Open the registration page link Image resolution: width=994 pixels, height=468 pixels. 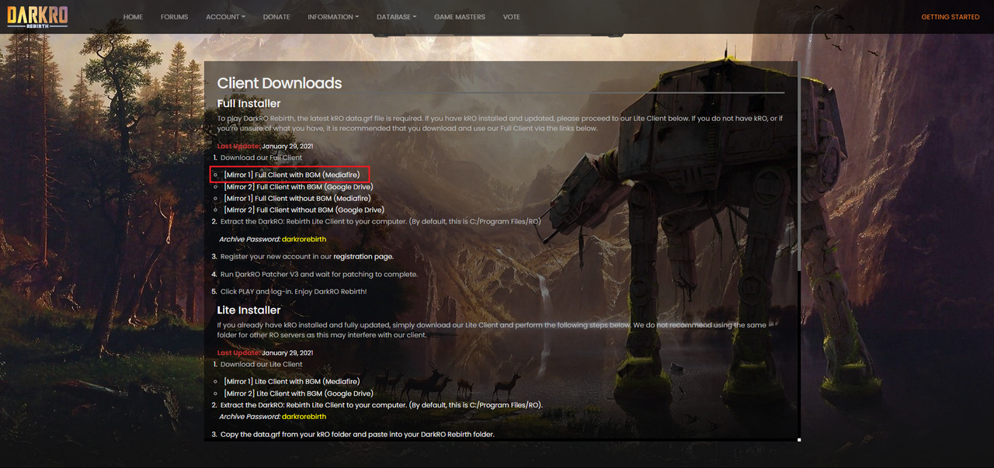coord(363,256)
